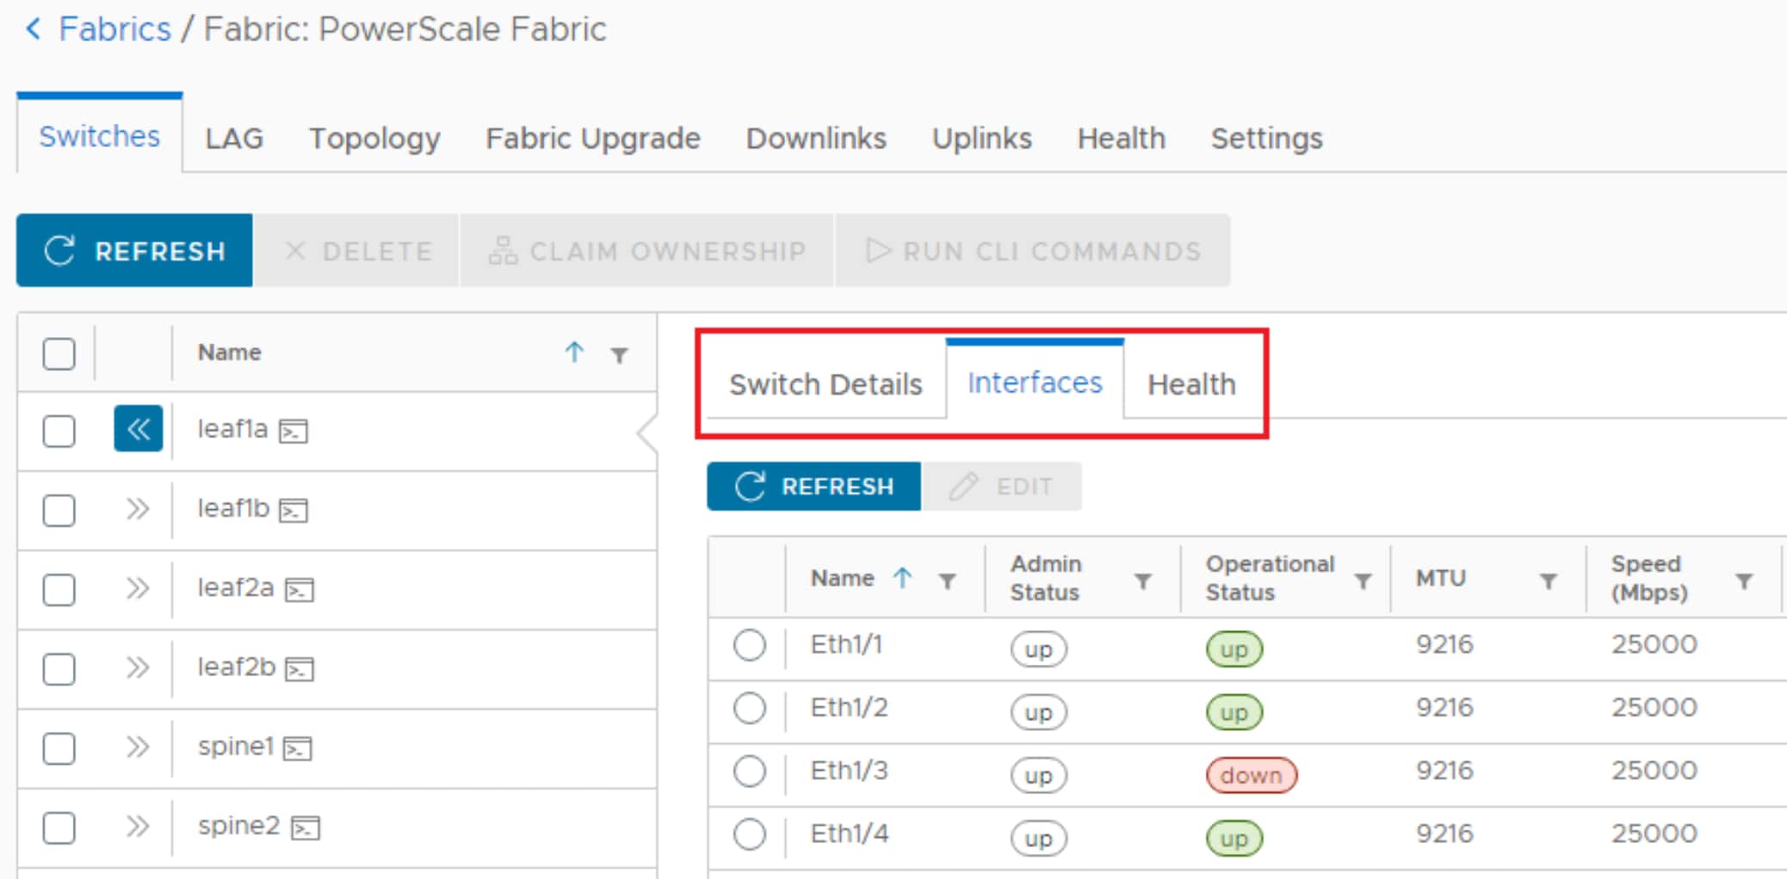The width and height of the screenshot is (1787, 879).
Task: Click REFRESH button above interfaces table
Action: (x=814, y=487)
